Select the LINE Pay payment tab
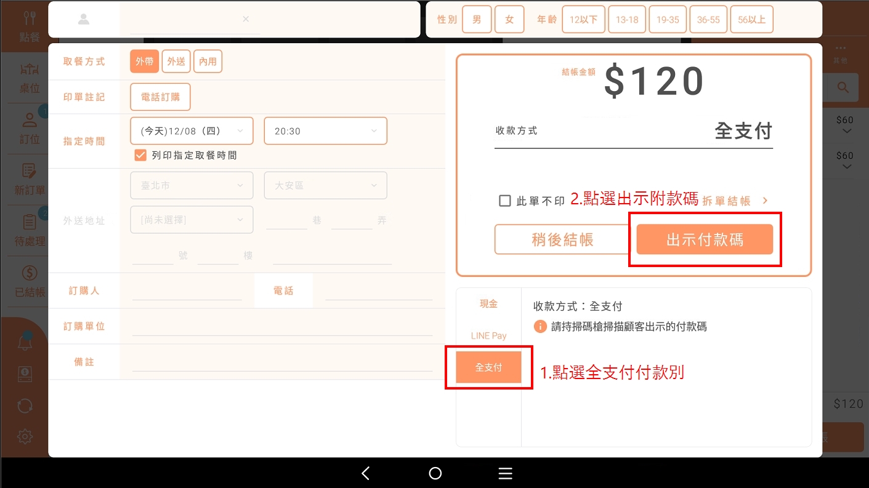Screen dimensions: 869x488 488,335
